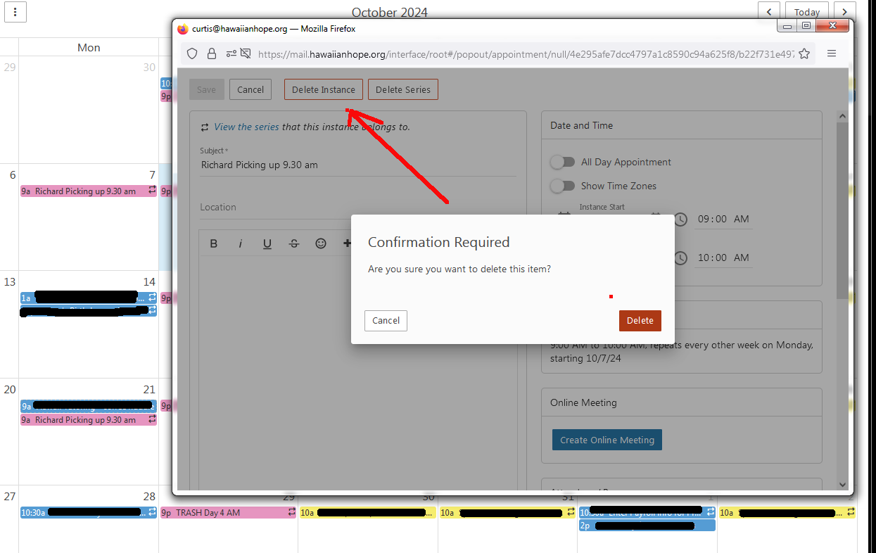876x553 pixels.
Task: Click the Underline formatting icon
Action: click(267, 243)
